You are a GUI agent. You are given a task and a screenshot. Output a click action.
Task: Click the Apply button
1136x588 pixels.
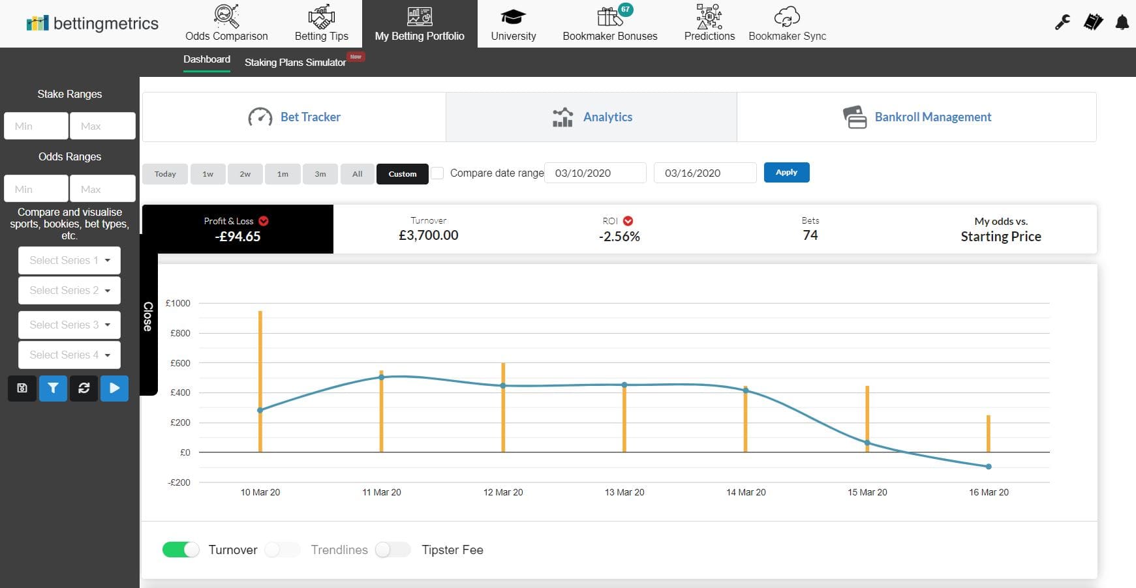786,172
